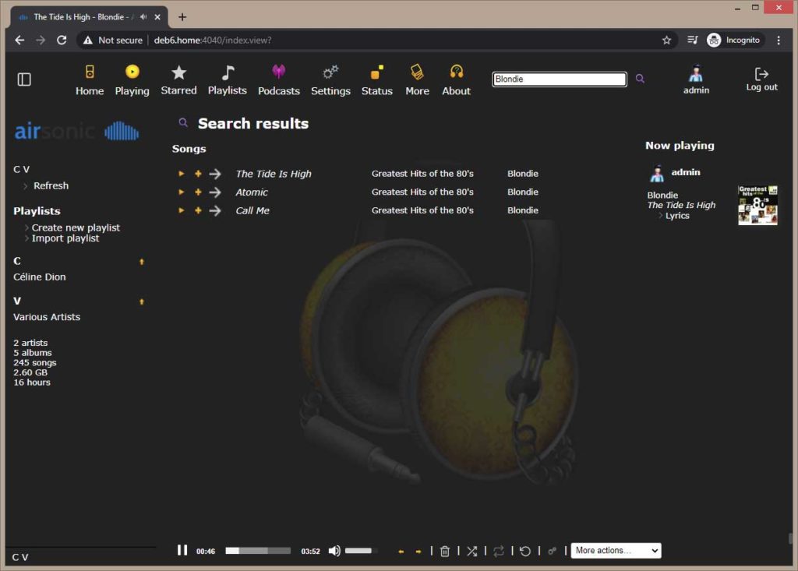This screenshot has height=571, width=798.
Task: Refresh the artist index
Action: pos(51,185)
